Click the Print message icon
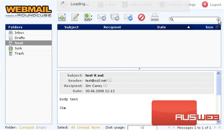Image resolution: width=224 pixels, height=130 pixels. (x=155, y=17)
